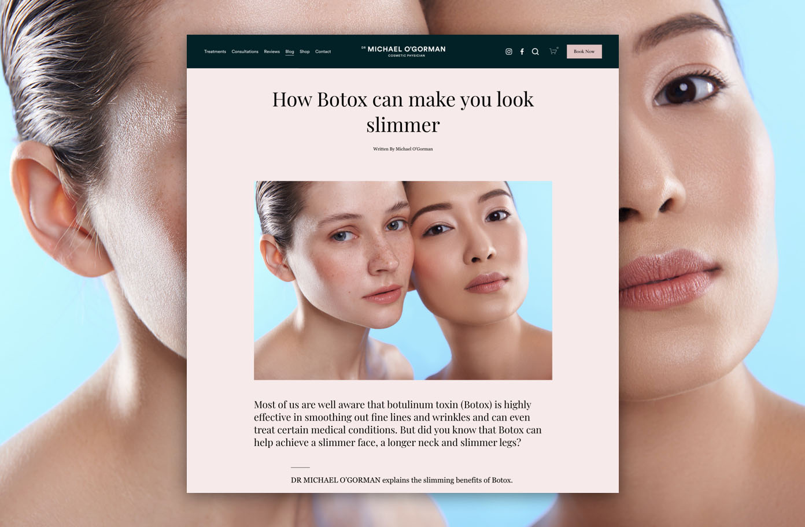This screenshot has height=527, width=805.
Task: Click the search magnifier icon
Action: [x=536, y=51]
